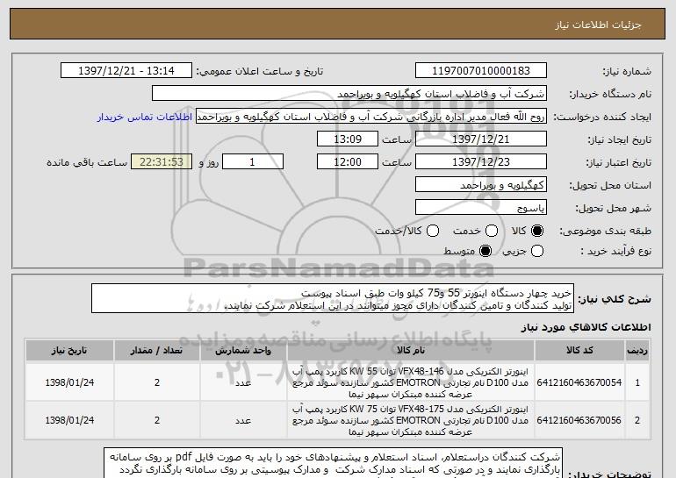Click unit عدد in row 2
This screenshot has height=478, width=676.
pyautogui.click(x=243, y=420)
